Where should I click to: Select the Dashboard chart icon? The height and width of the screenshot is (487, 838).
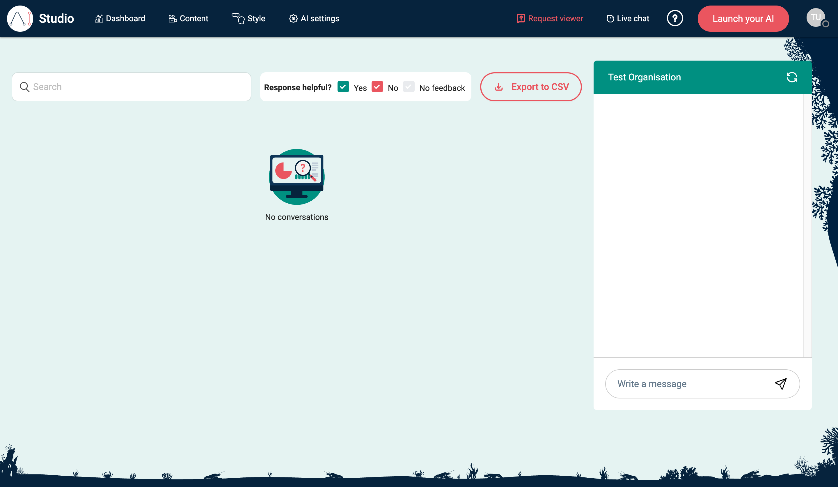coord(99,18)
